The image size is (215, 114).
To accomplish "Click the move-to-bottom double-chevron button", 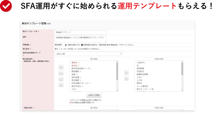I will click(61, 85).
